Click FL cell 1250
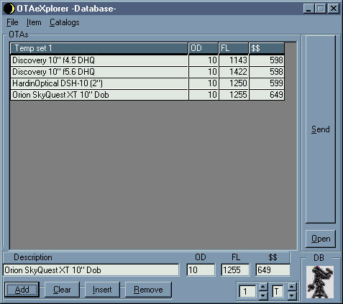This screenshot has height=304, width=343. (234, 83)
